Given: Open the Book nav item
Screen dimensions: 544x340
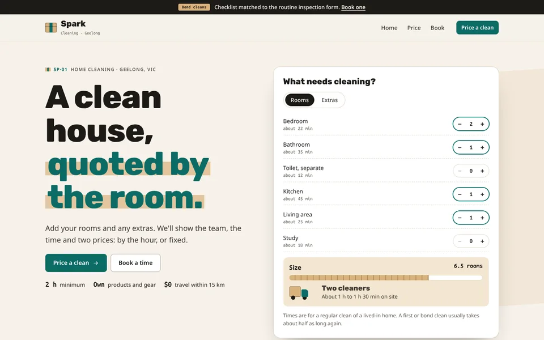Looking at the screenshot, I should pos(437,28).
